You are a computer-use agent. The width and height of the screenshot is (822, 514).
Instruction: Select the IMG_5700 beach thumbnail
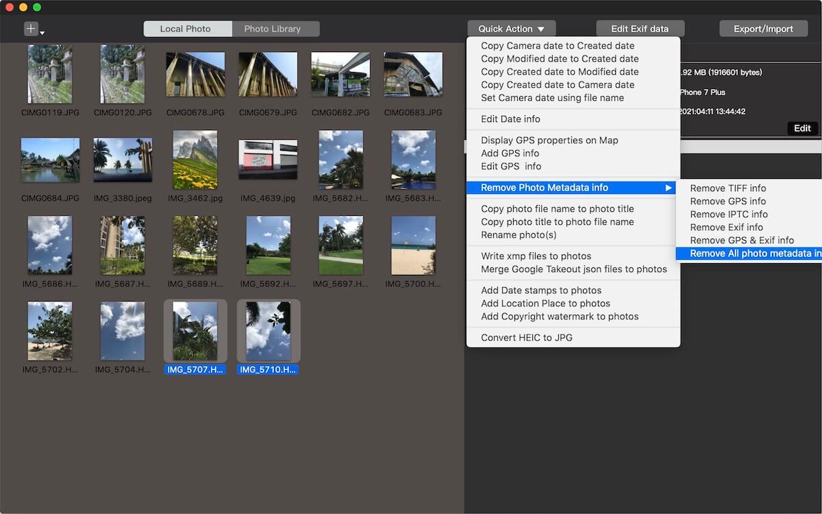point(413,245)
